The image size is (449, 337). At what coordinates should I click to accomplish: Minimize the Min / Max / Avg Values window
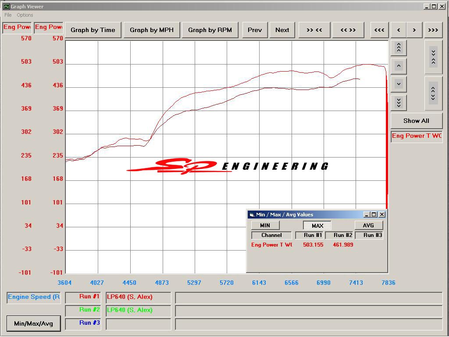click(x=367, y=215)
